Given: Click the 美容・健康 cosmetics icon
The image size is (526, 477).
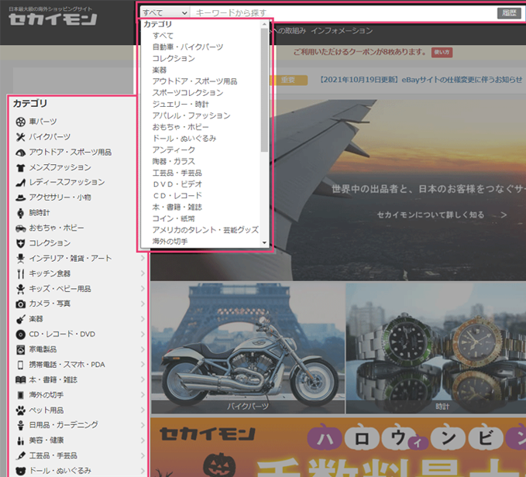Looking at the screenshot, I should [20, 441].
